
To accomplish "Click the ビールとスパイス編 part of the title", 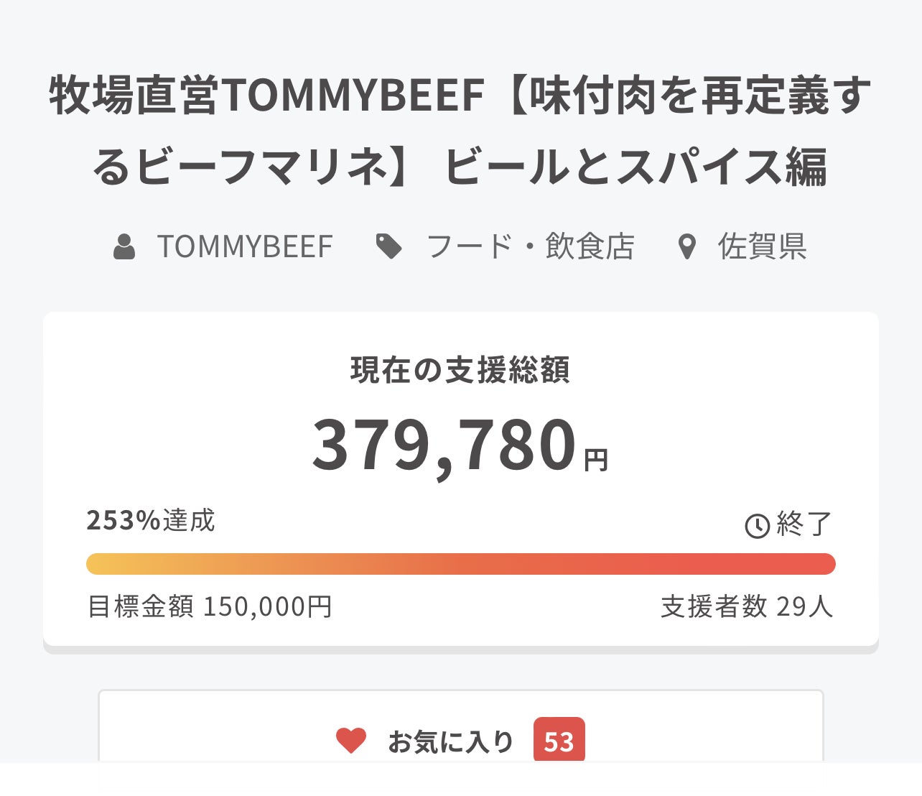I will [636, 167].
